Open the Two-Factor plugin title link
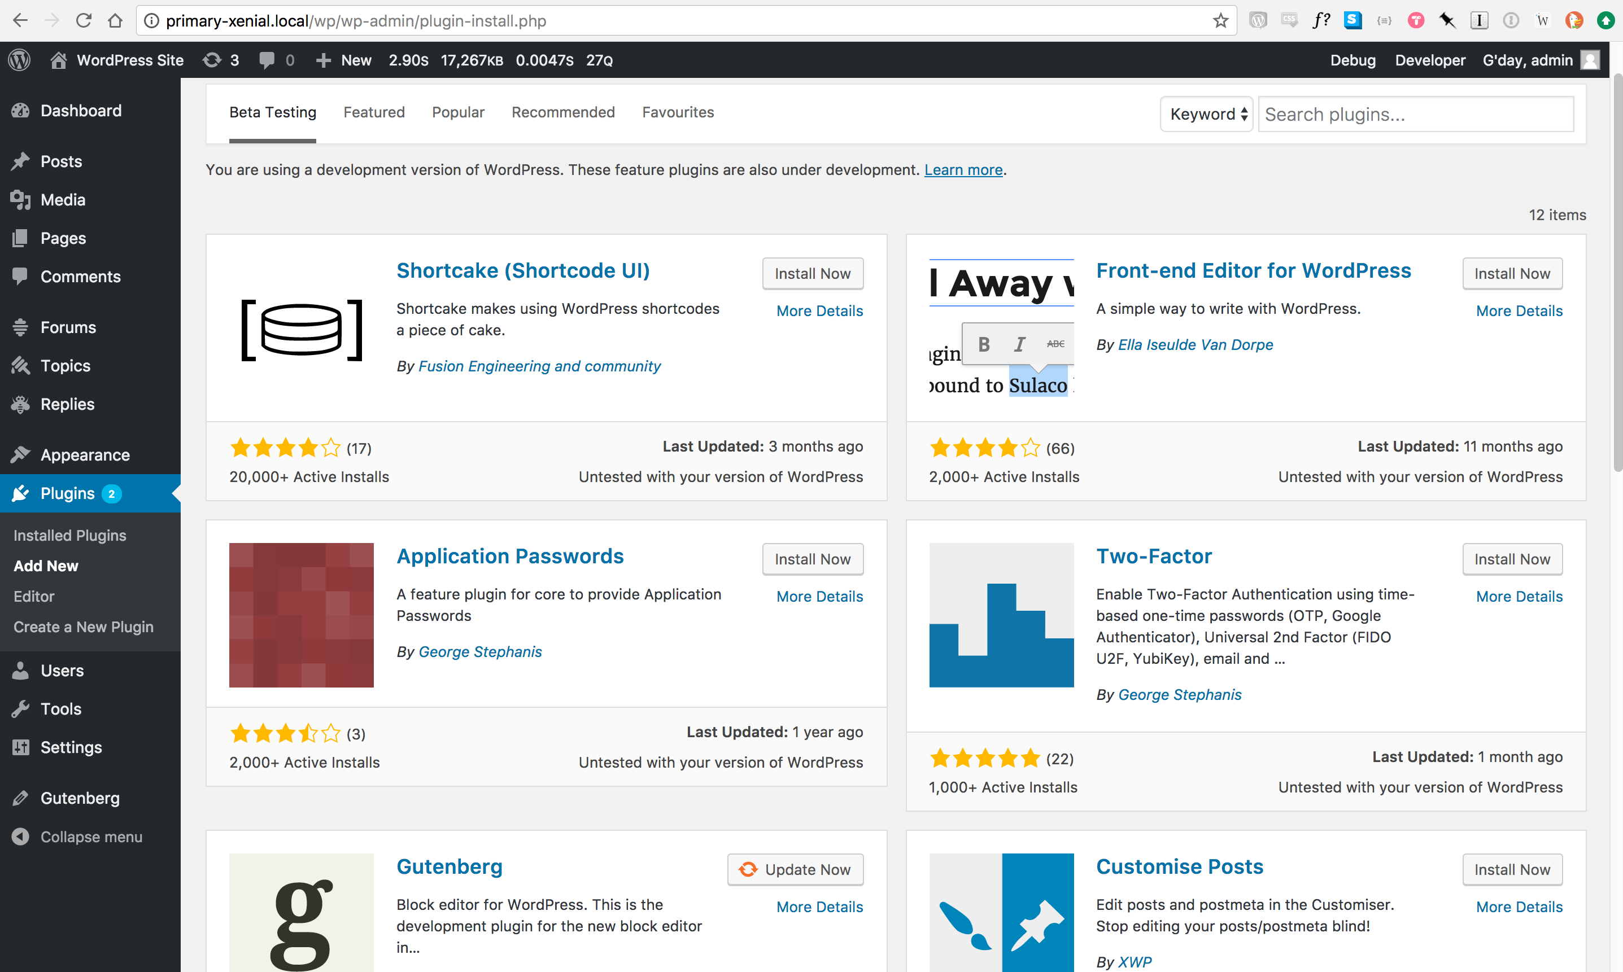 click(x=1154, y=556)
